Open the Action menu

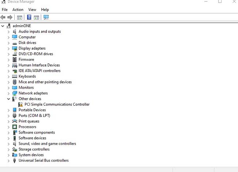(18, 10)
